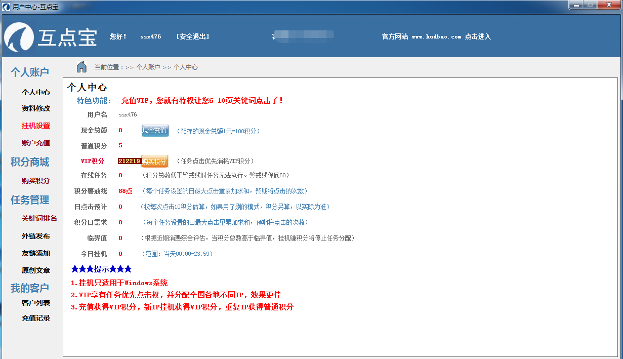Viewport: 623px width, 359px height.
Task: Click the 特色功能 label
Action: coord(95,101)
